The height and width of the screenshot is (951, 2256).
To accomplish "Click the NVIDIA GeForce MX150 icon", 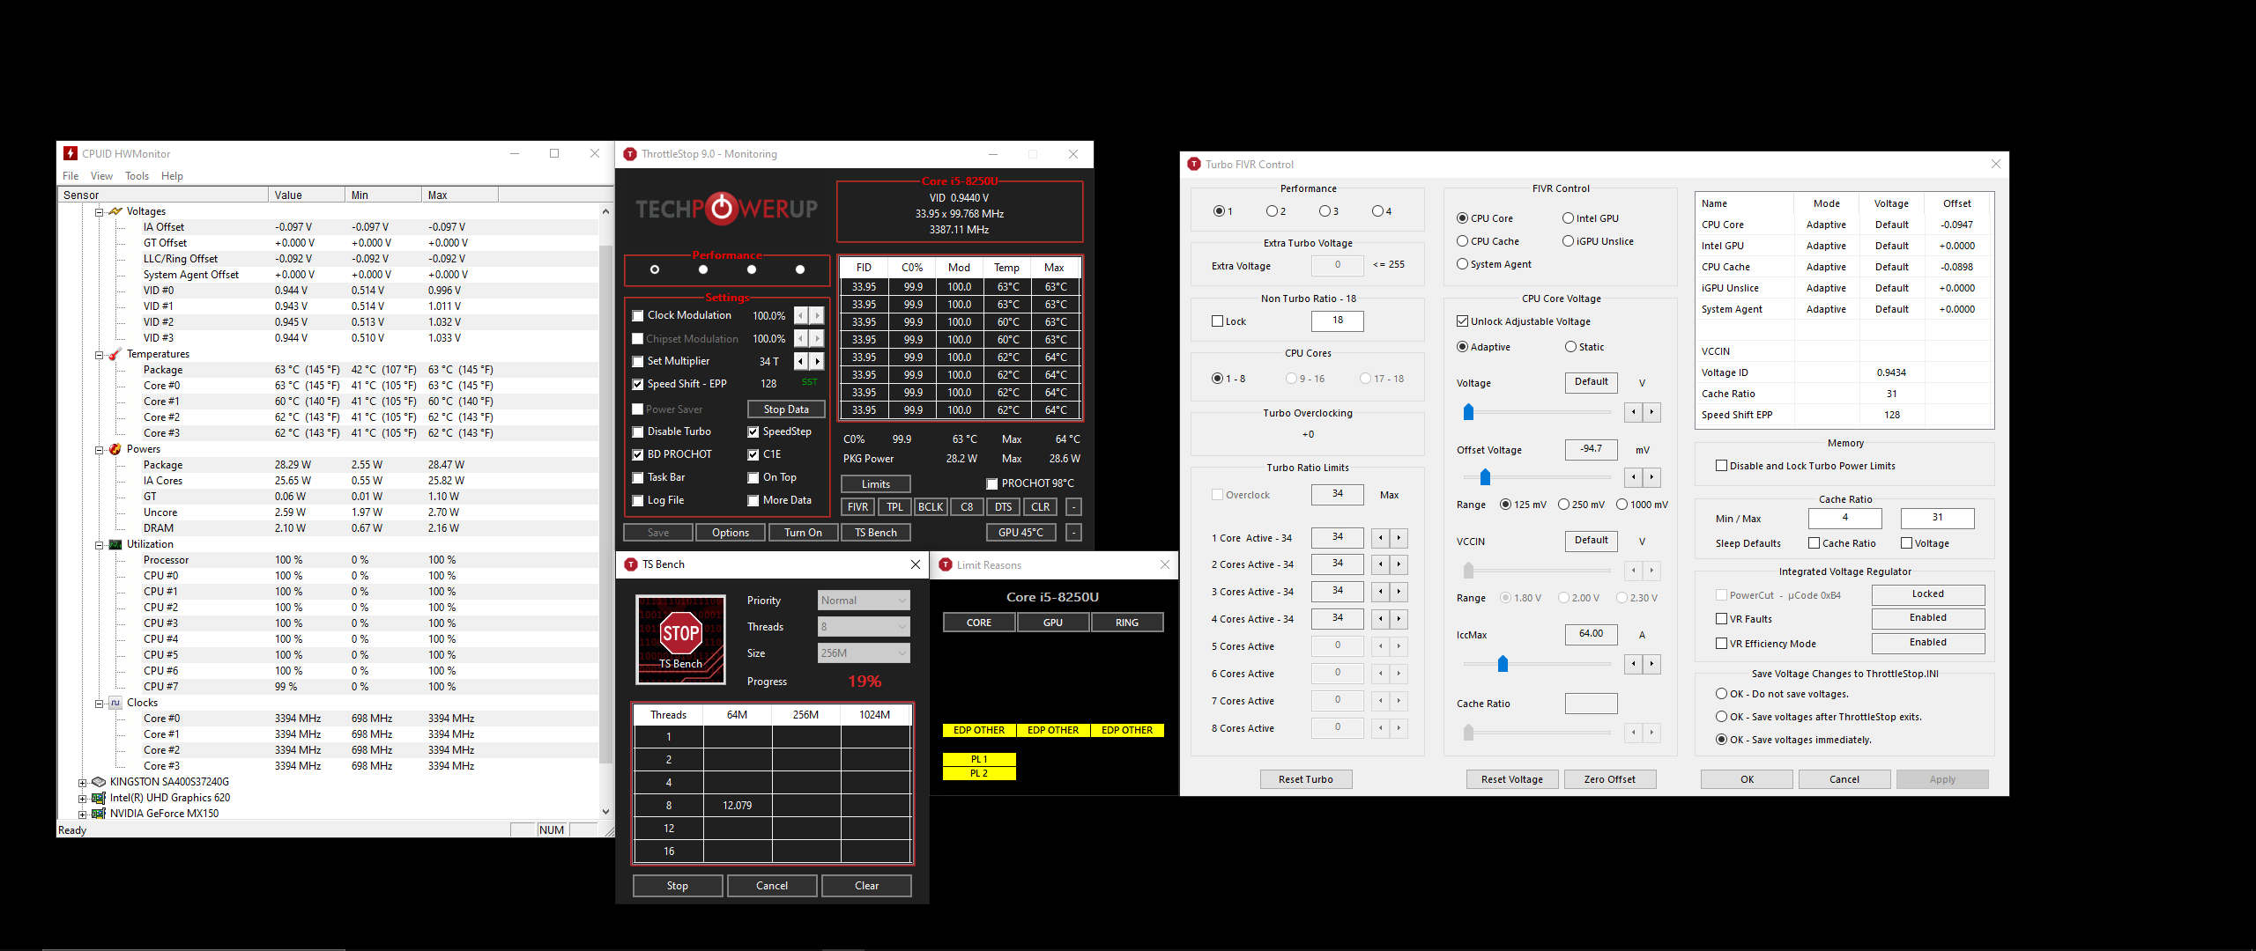I will (99, 814).
